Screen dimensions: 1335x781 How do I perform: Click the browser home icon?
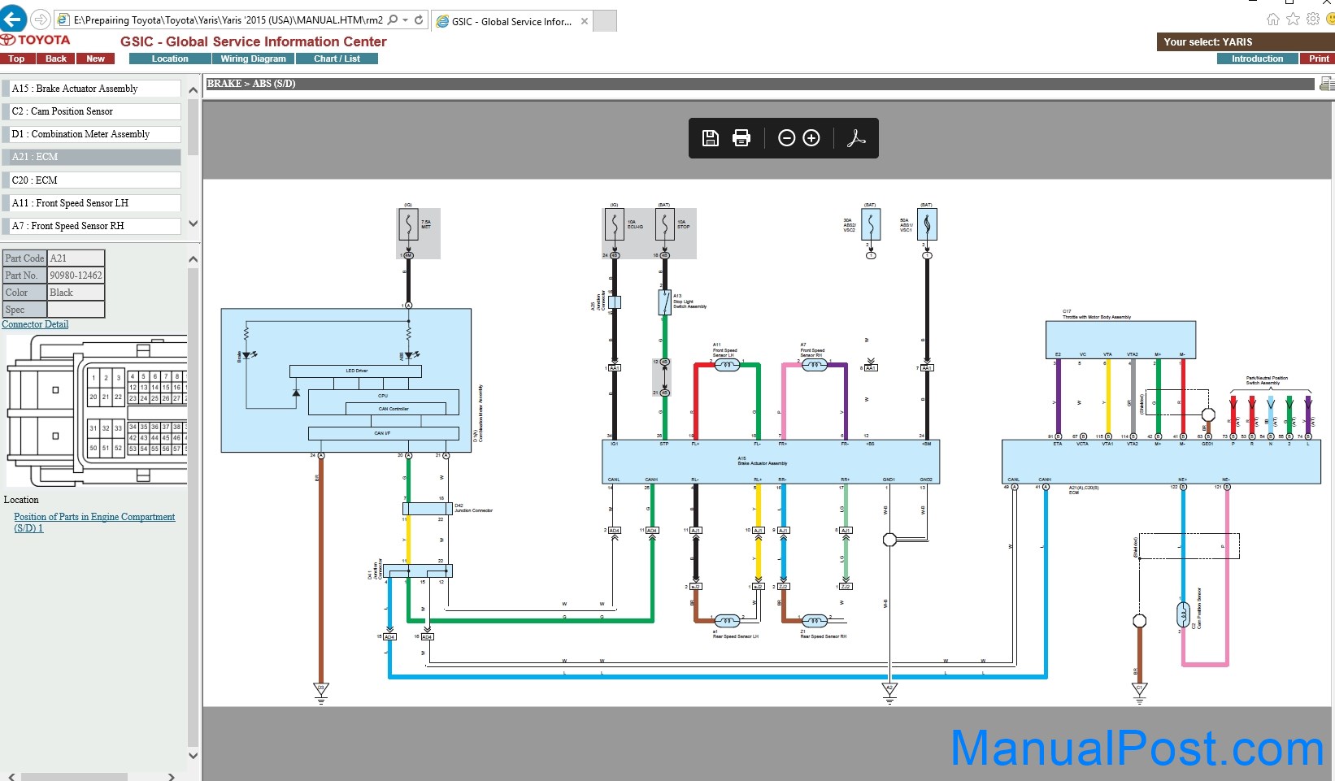[x=1272, y=20]
